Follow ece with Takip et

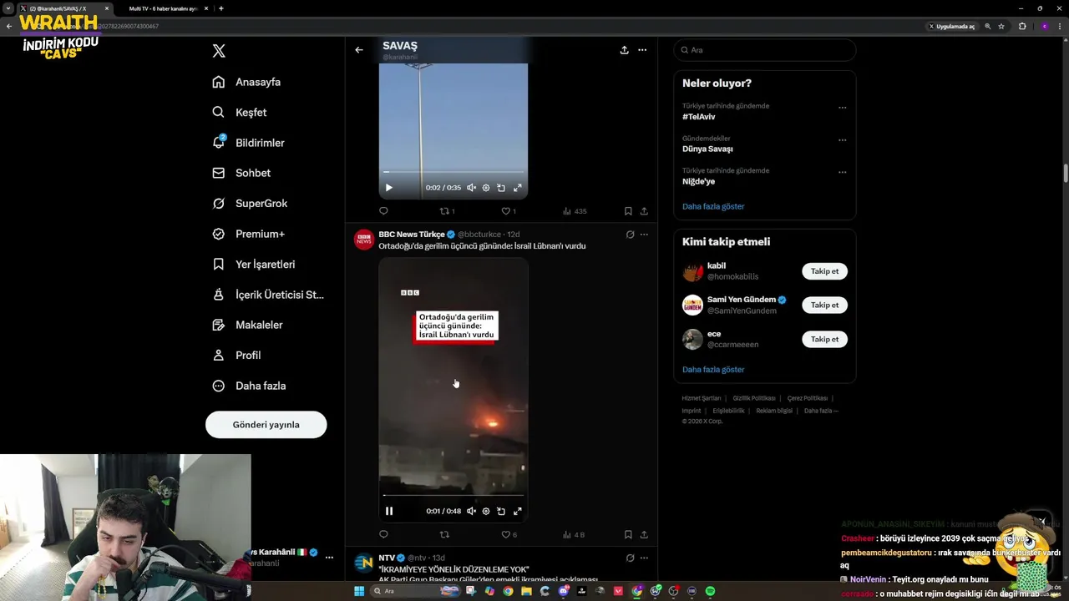(x=824, y=339)
